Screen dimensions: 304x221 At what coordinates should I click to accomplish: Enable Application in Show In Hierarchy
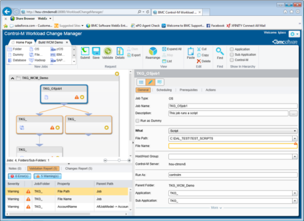click(232, 49)
